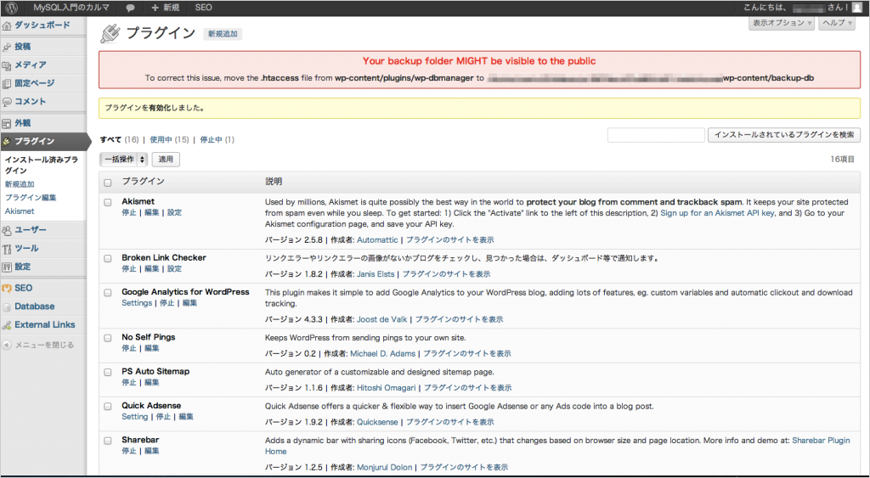Screen dimensions: 870x478
Task: Click the Pages icon in sidebar
Action: tap(7, 84)
